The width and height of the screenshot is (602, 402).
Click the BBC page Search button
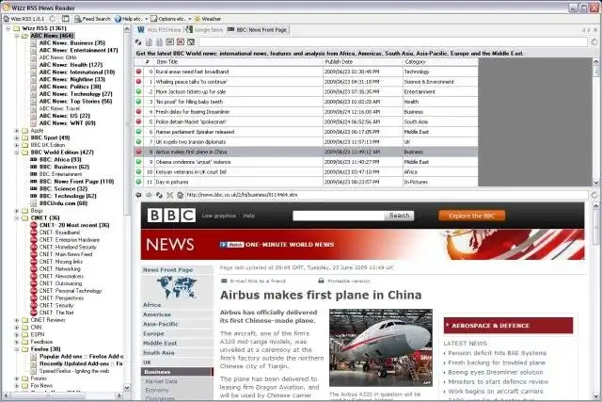(x=399, y=216)
